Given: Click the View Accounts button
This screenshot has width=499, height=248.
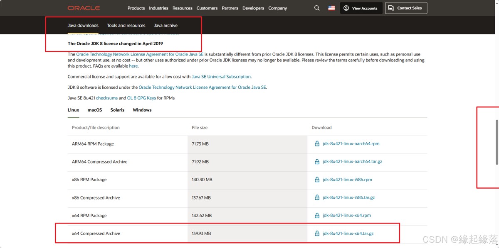Looking at the screenshot, I should [x=361, y=8].
